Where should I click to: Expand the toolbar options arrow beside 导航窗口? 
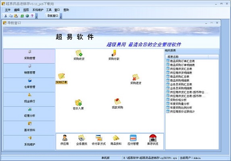click(61, 16)
